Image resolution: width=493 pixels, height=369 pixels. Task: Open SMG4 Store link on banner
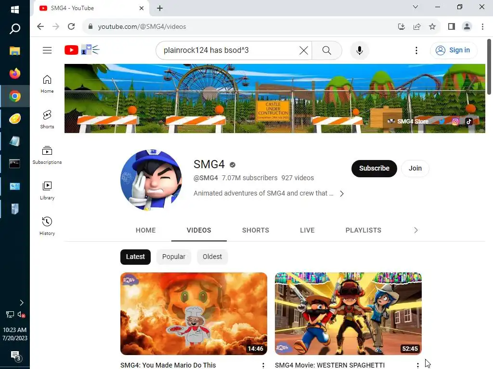pos(408,122)
